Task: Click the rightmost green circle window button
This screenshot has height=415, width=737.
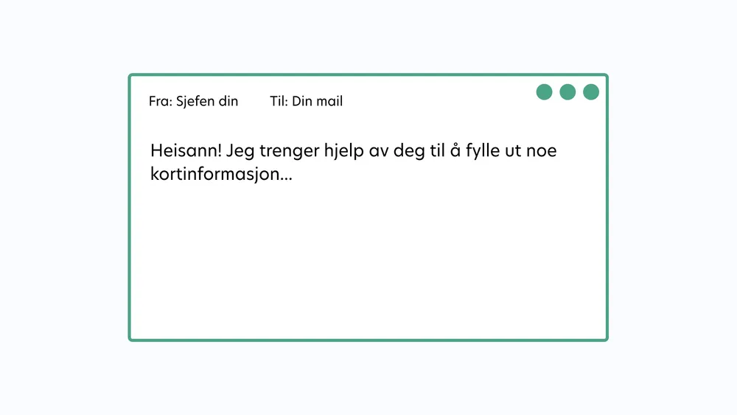Action: (591, 92)
